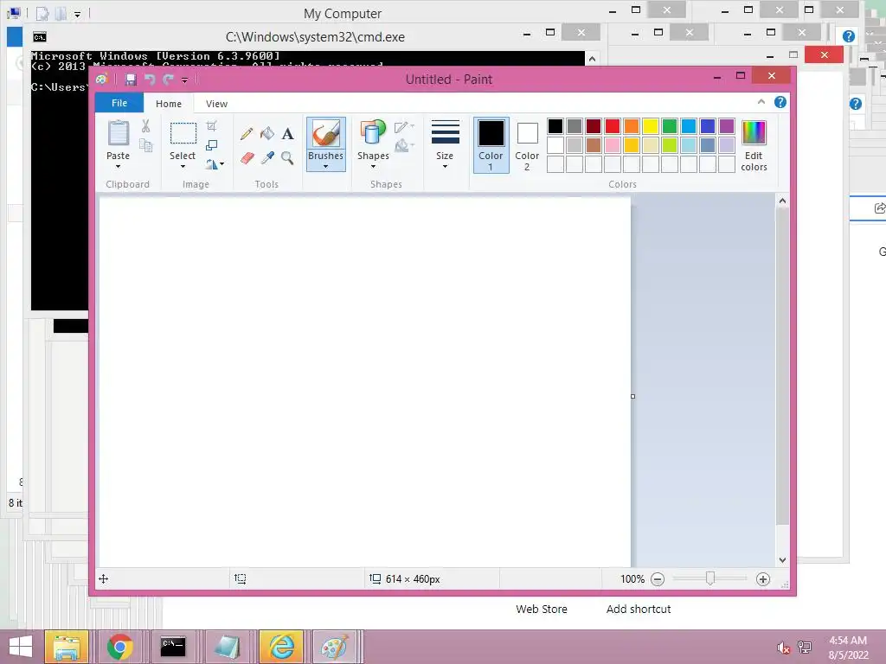
Task: Click the muted volume tray icon
Action: coord(783,648)
